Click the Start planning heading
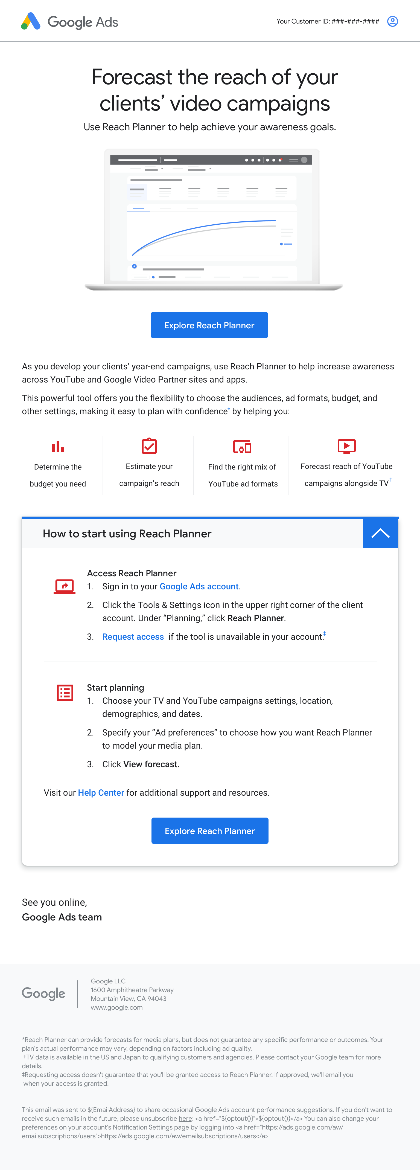The height and width of the screenshot is (1170, 420). (x=115, y=688)
